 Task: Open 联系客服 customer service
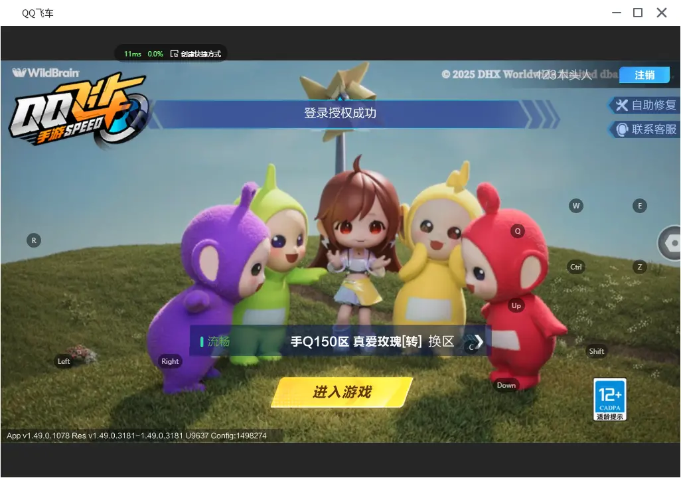coord(646,129)
